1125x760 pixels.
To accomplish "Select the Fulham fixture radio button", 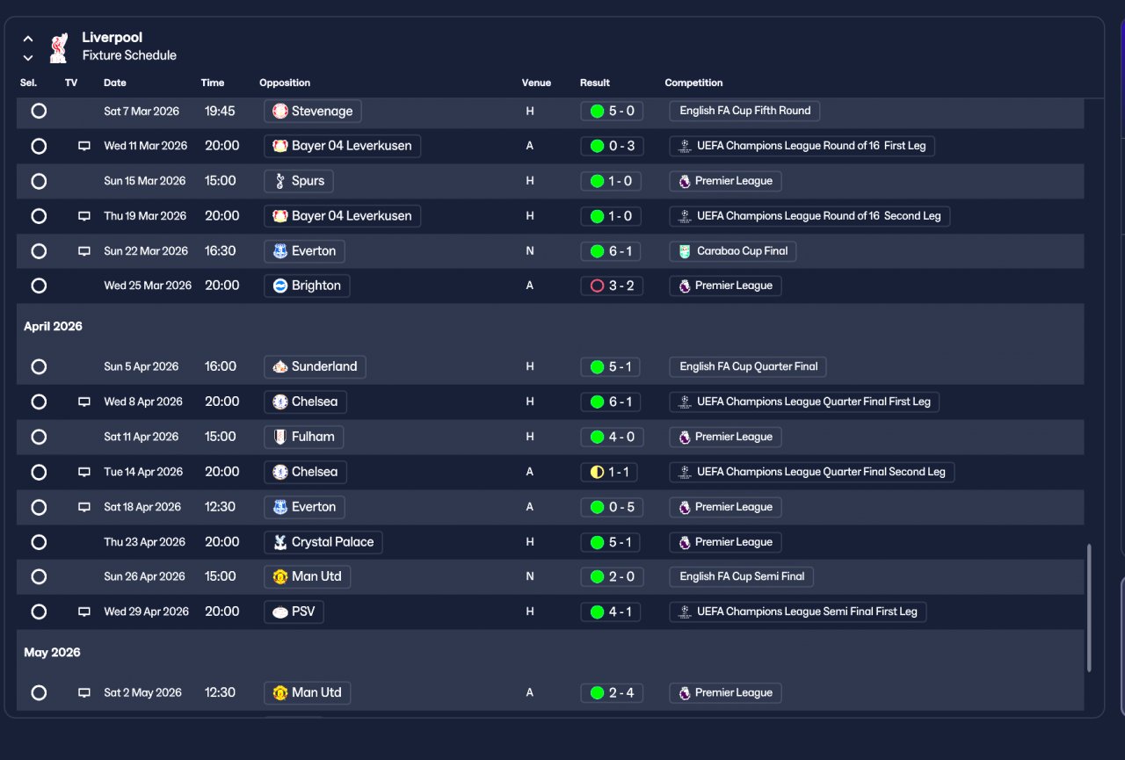I will pyautogui.click(x=39, y=437).
